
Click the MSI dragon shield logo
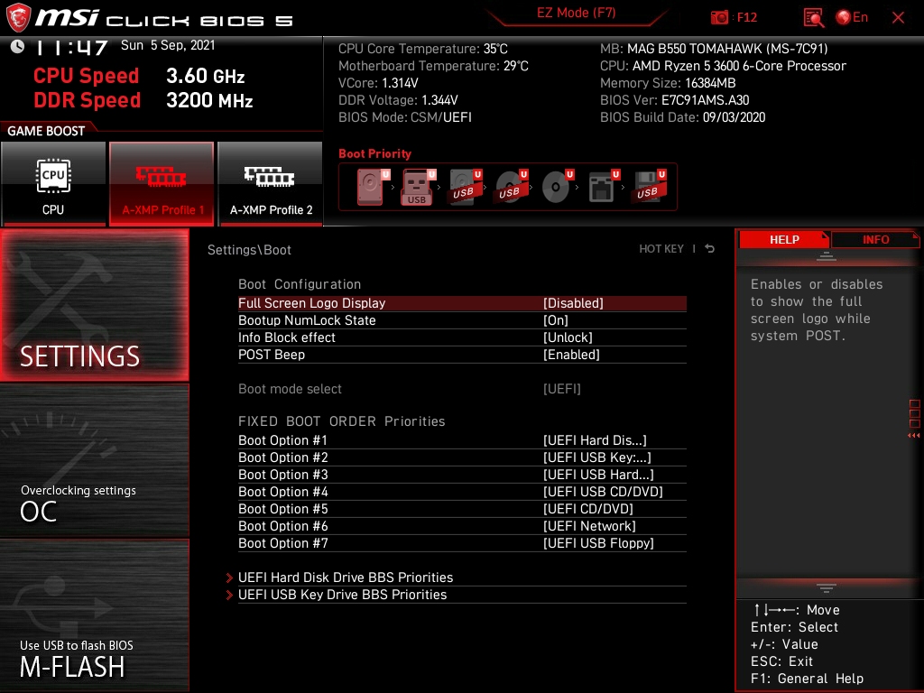click(x=18, y=18)
